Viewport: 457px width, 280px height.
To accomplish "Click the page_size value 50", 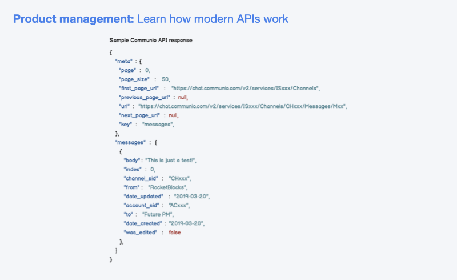I will (166, 79).
